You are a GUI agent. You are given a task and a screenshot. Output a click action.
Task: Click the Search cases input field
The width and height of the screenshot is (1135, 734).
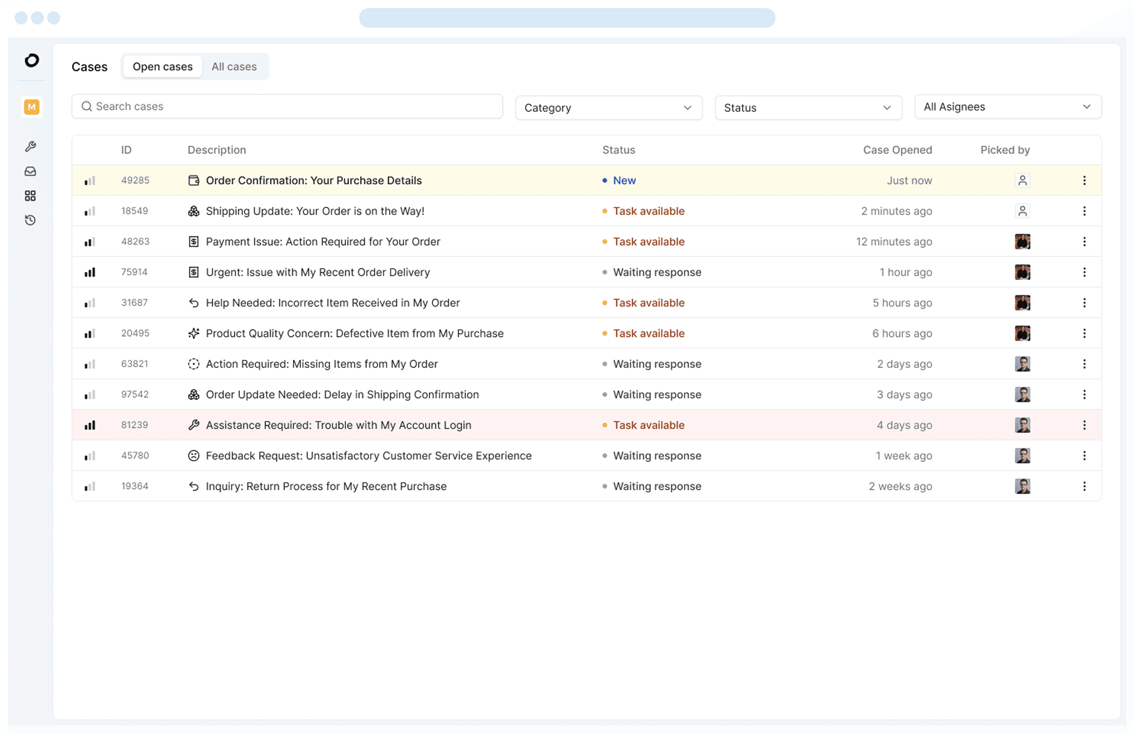[x=287, y=106]
